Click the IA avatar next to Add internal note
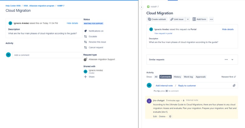The width and height of the screenshot is (245, 128). [x=149, y=85]
